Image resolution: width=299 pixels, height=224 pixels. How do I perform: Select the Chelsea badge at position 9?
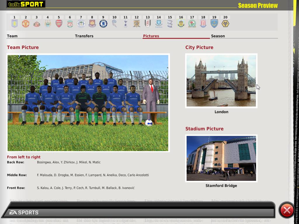(x=103, y=23)
